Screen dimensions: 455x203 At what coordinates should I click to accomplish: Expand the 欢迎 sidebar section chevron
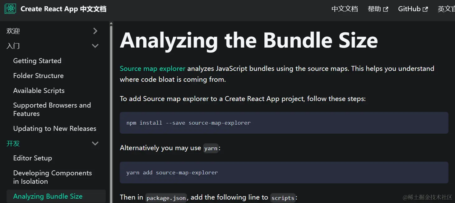click(x=95, y=31)
